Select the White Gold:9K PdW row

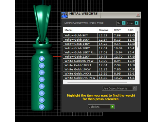pyautogui.click(x=99, y=61)
